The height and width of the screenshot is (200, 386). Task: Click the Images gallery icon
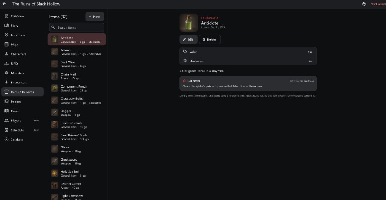pos(6,102)
